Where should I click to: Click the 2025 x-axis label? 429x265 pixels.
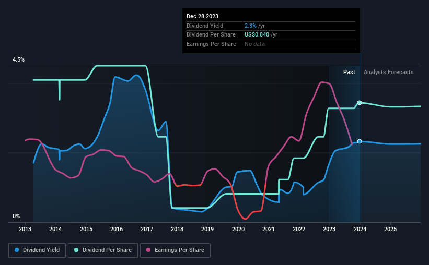tap(390, 229)
